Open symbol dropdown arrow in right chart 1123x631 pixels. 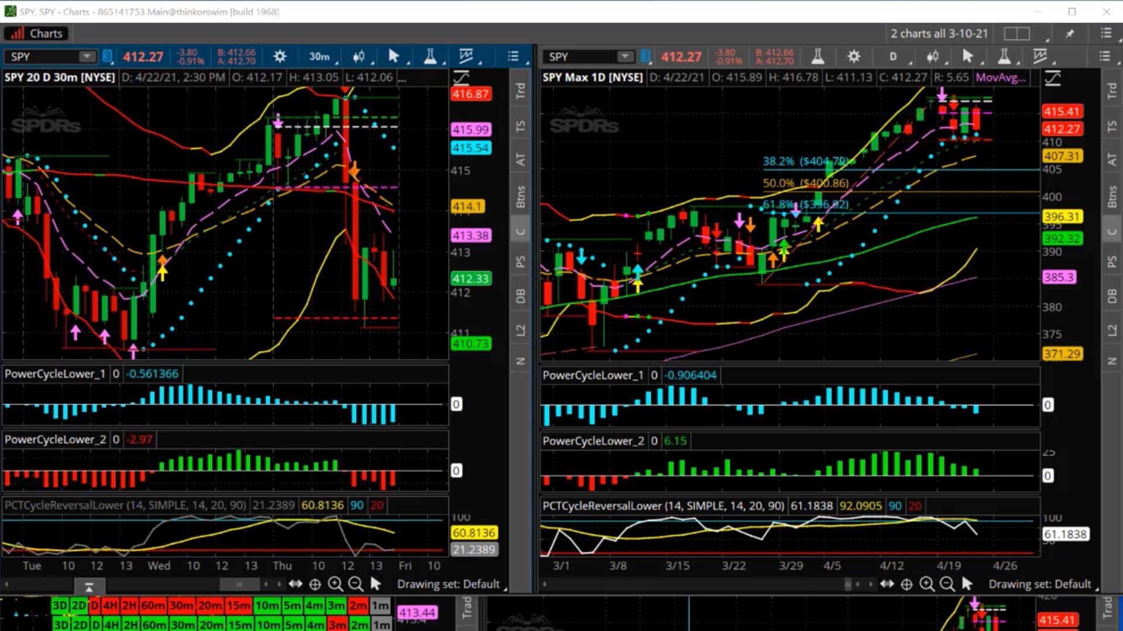(625, 57)
